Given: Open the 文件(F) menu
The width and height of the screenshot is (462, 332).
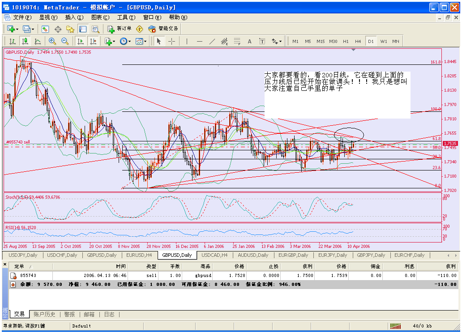Looking at the screenshot, I should click(22, 17).
